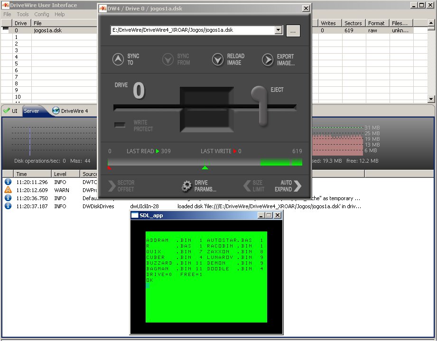Click info icon of 11:20:37.187 log entry
The width and height of the screenshot is (437, 341).
pos(8,206)
